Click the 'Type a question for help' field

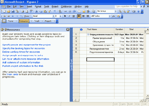pyautogui.click(x=127, y=6)
